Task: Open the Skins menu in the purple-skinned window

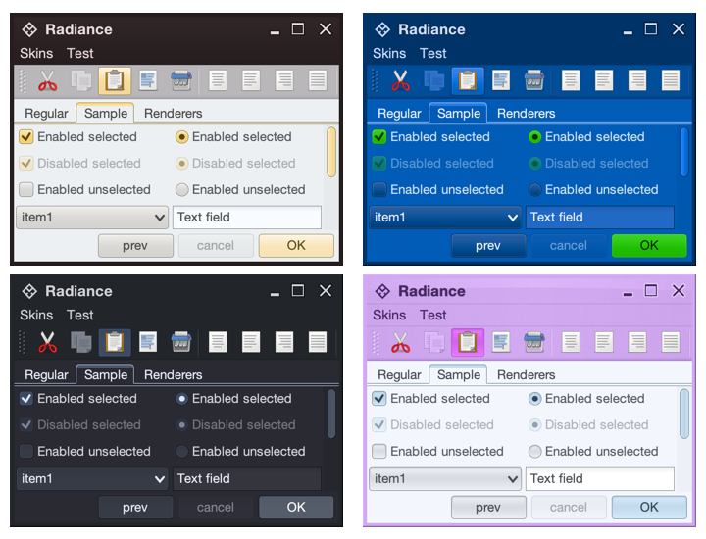Action: click(389, 315)
